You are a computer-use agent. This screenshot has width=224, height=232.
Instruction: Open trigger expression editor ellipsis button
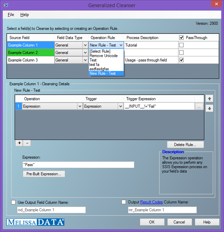[199, 106]
